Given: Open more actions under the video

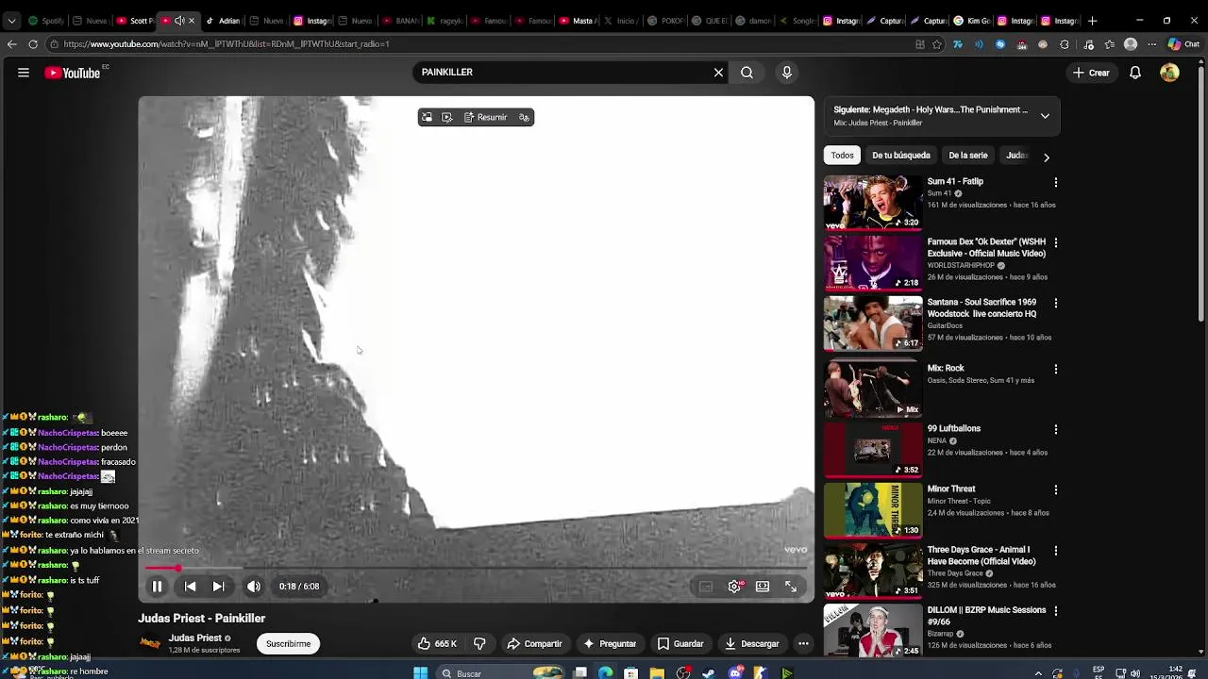Looking at the screenshot, I should (x=803, y=644).
